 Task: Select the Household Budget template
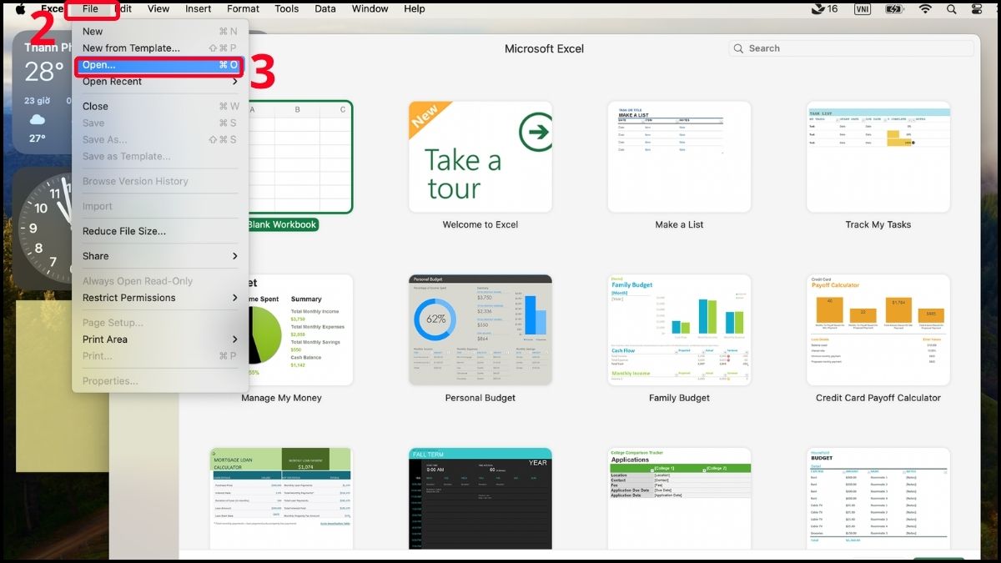(878, 499)
